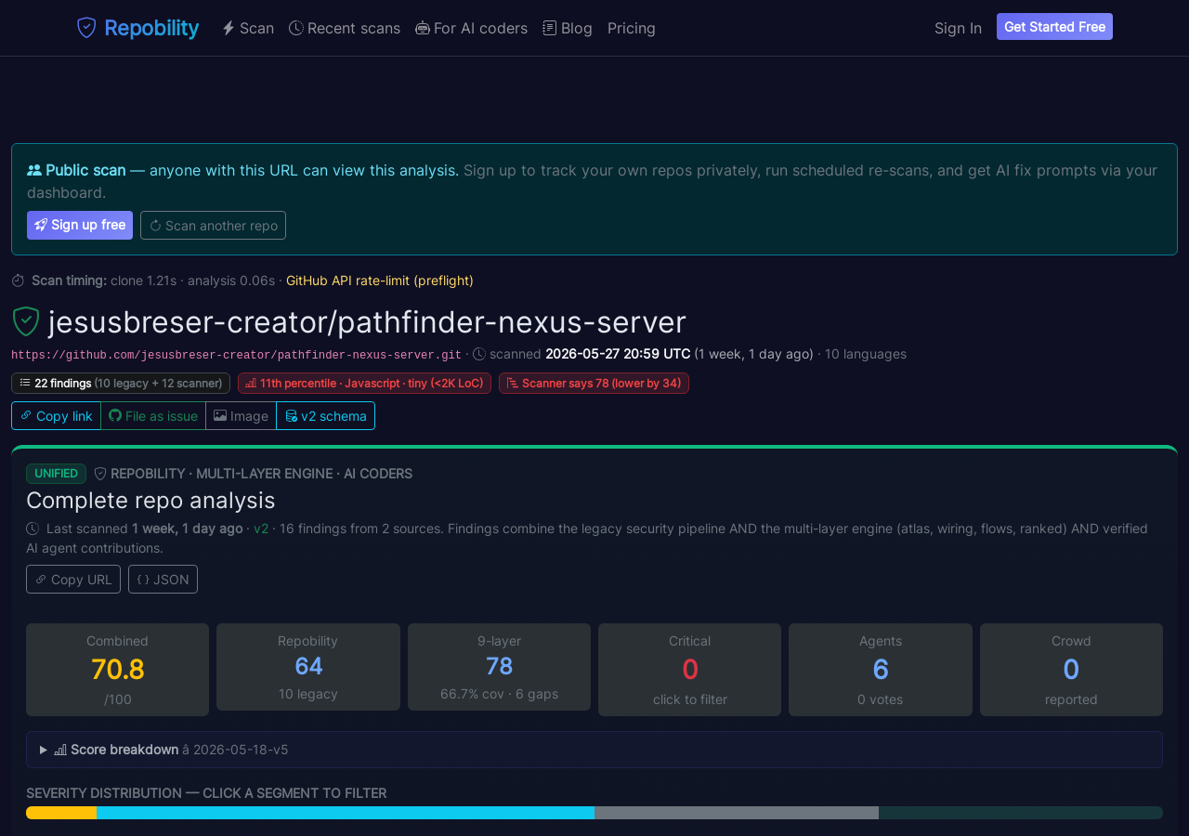Click the shield icon before REPOBILITY · MULTI-LAYER ENGINE

coord(100,474)
